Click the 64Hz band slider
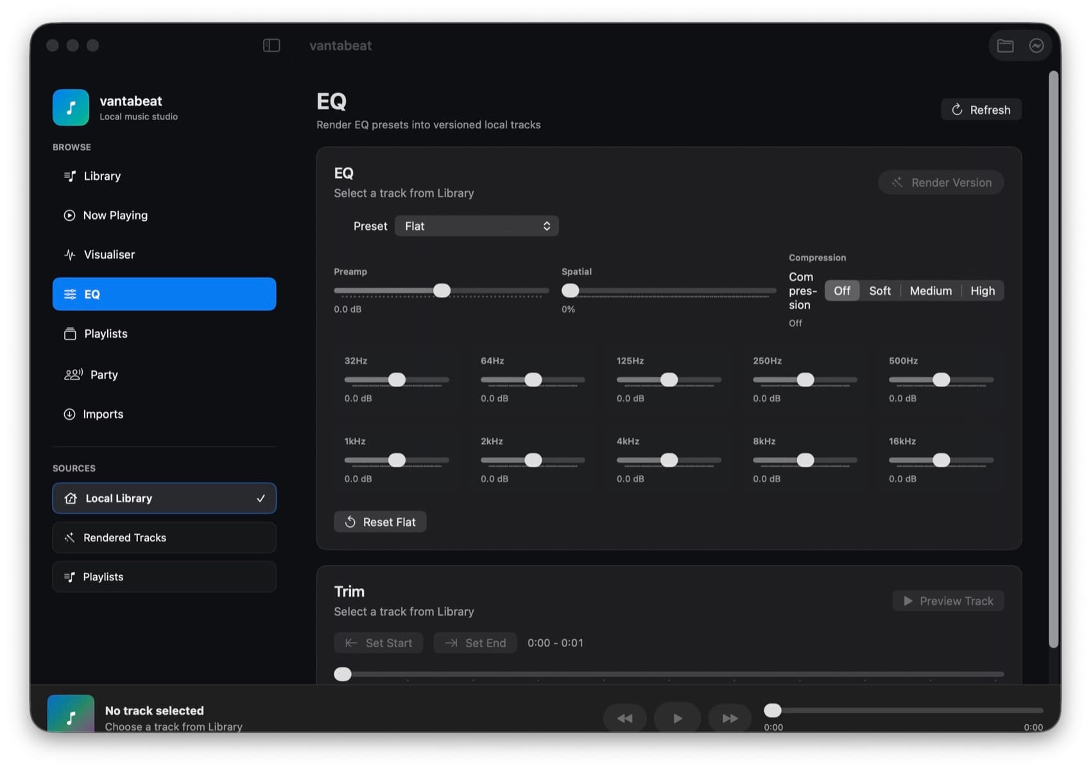 pos(533,379)
